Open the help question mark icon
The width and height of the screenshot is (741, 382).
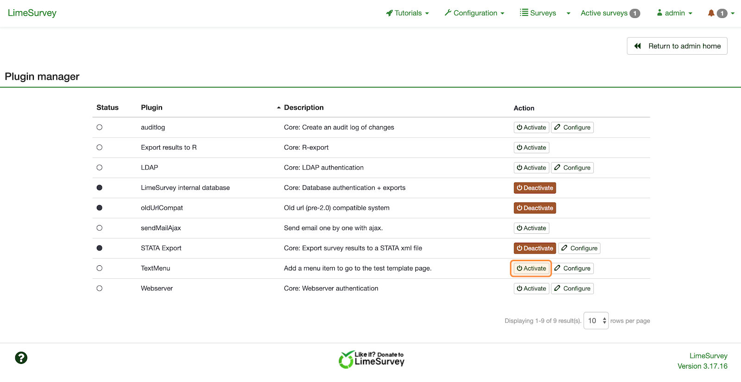(21, 358)
